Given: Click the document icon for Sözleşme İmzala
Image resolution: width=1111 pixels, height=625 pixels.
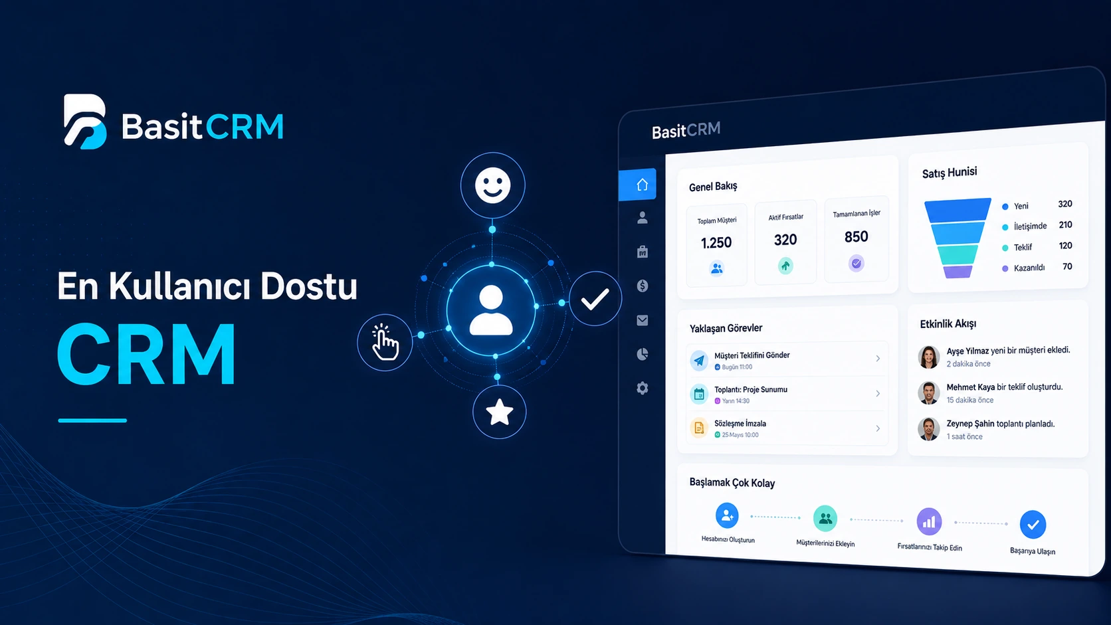Looking at the screenshot, I should pos(699,428).
